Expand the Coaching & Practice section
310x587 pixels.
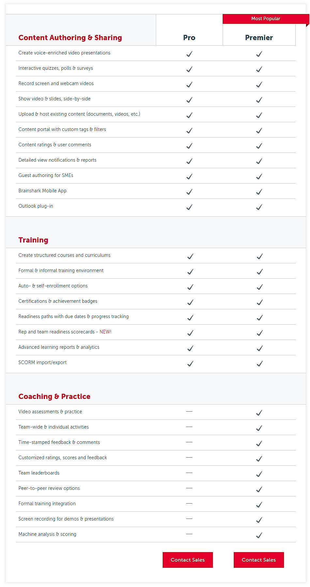point(54,396)
